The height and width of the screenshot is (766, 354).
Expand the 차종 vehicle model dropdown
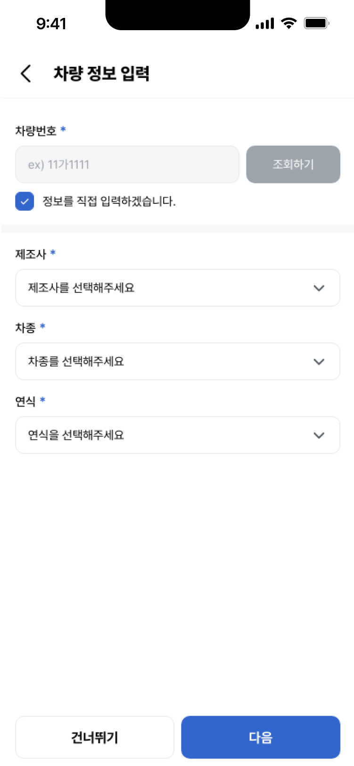(x=177, y=361)
